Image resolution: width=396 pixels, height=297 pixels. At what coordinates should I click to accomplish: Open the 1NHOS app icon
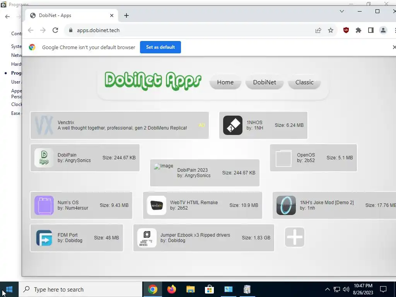tap(232, 125)
